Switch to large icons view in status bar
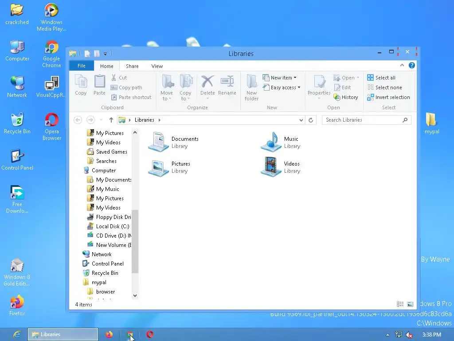 (410, 304)
